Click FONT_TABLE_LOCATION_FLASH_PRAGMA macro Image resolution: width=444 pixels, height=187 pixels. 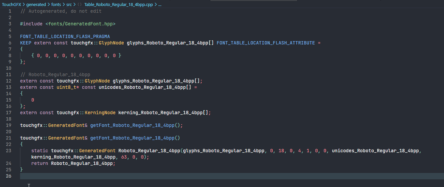65,36
